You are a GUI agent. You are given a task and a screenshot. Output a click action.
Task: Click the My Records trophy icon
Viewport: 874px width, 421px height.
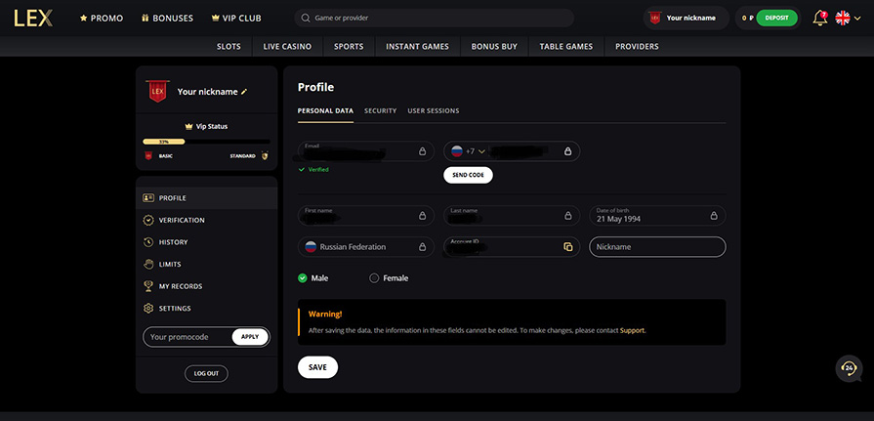(148, 286)
